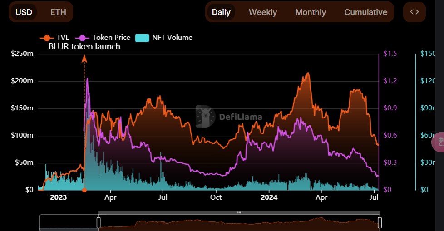Switch currency to ETH
Image resolution: width=444 pixels, height=231 pixels.
coord(58,12)
